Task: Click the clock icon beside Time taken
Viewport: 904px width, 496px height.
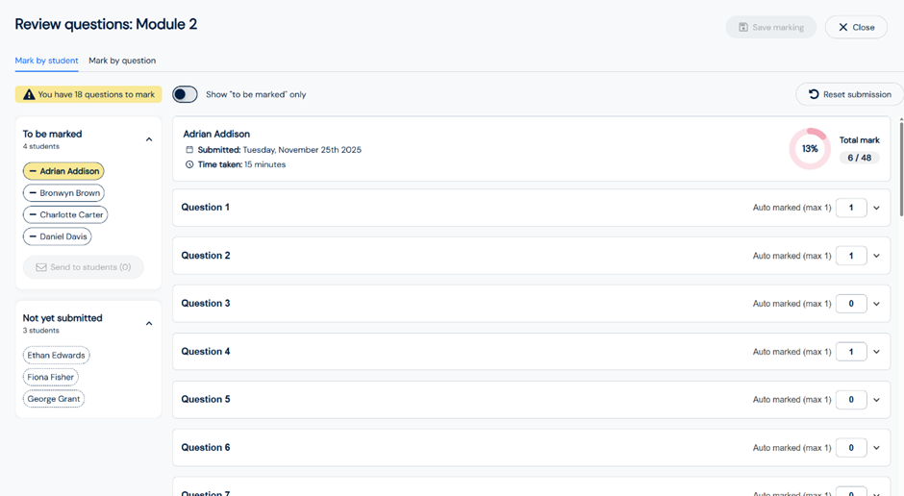Action: click(189, 164)
